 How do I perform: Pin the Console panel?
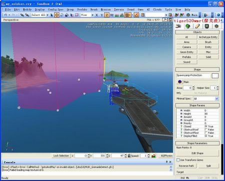(x=166, y=162)
